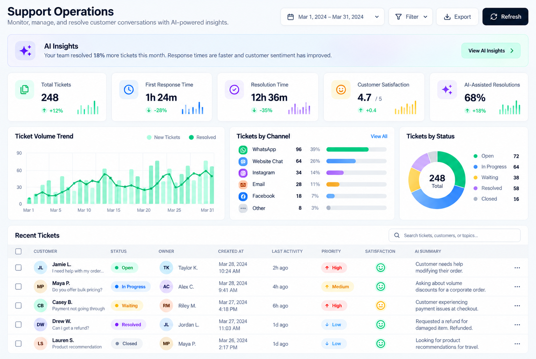Click the AI-Assisted Resolutions sparkle icon
This screenshot has height=359, width=536.
pyautogui.click(x=447, y=90)
